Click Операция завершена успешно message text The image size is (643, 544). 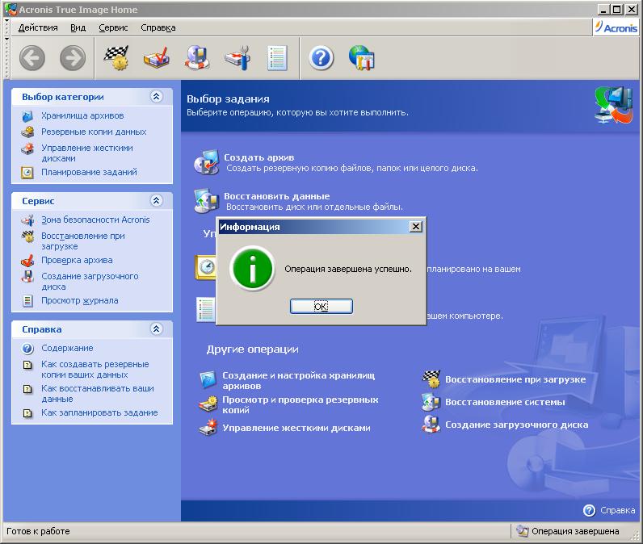(x=348, y=269)
